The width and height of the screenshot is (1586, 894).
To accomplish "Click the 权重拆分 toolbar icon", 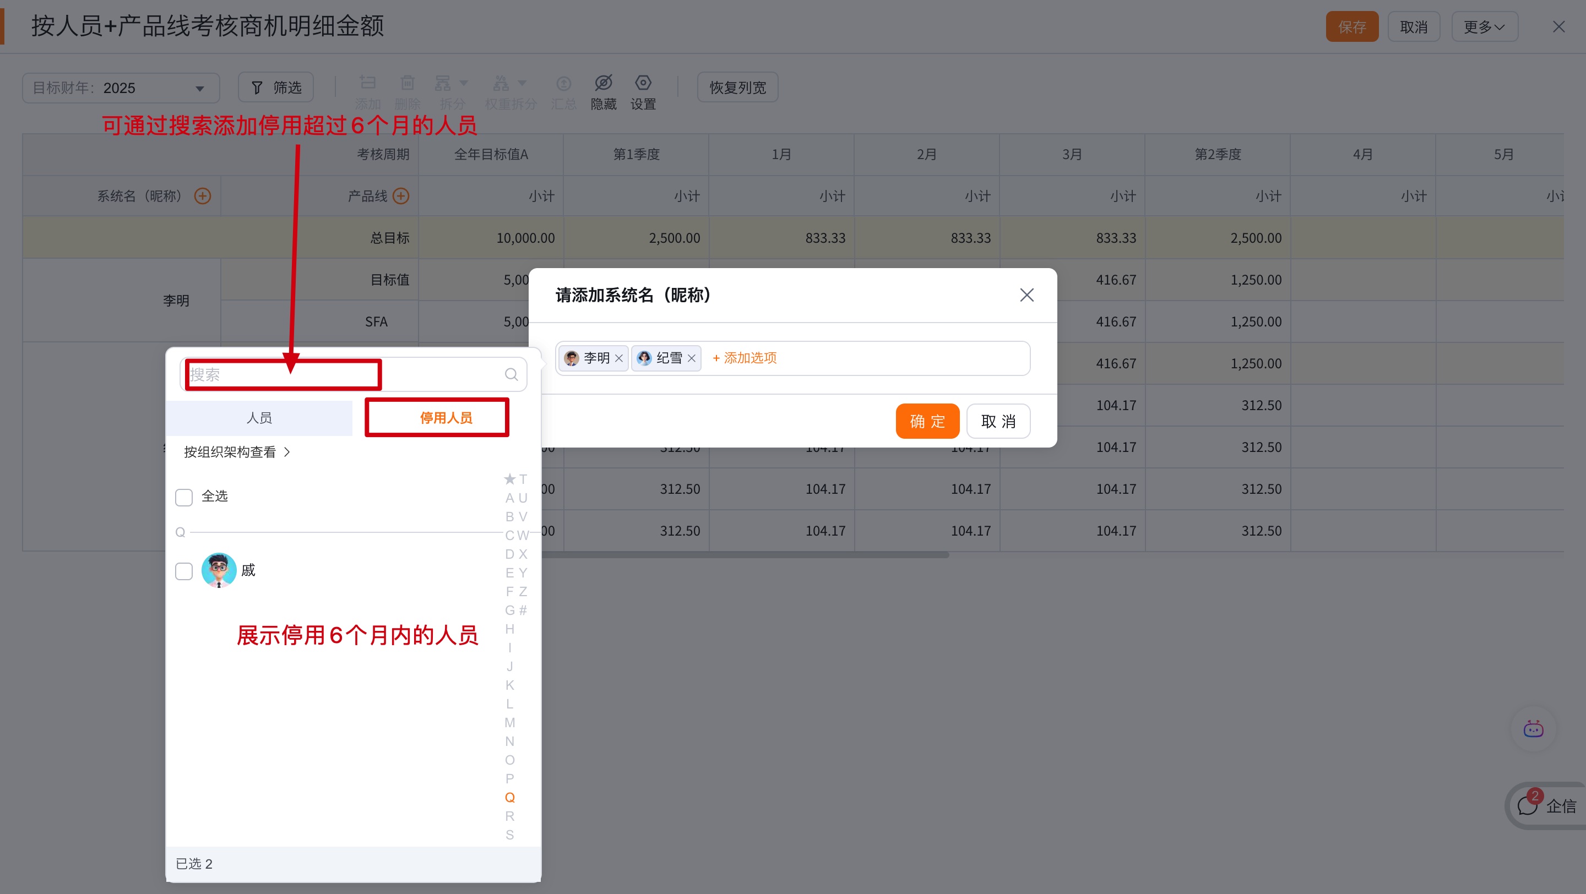I will coord(501,83).
